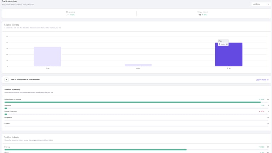The height and width of the screenshot is (153, 272).
Task: Click the Desktop sessions progress bar
Action: tap(136, 150)
